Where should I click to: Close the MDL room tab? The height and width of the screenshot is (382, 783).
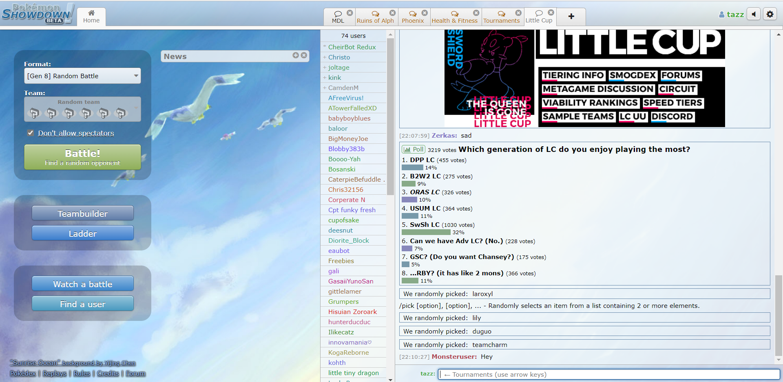[x=350, y=13]
